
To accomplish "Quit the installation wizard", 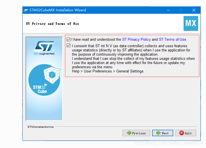I will pos(186,133).
